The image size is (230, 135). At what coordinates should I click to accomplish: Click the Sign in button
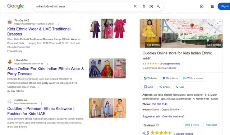(x=224, y=6)
